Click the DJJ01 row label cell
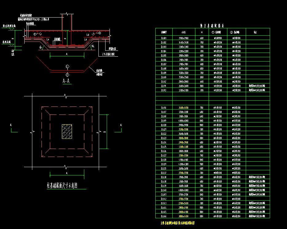The image size is (287, 229). click(x=164, y=38)
